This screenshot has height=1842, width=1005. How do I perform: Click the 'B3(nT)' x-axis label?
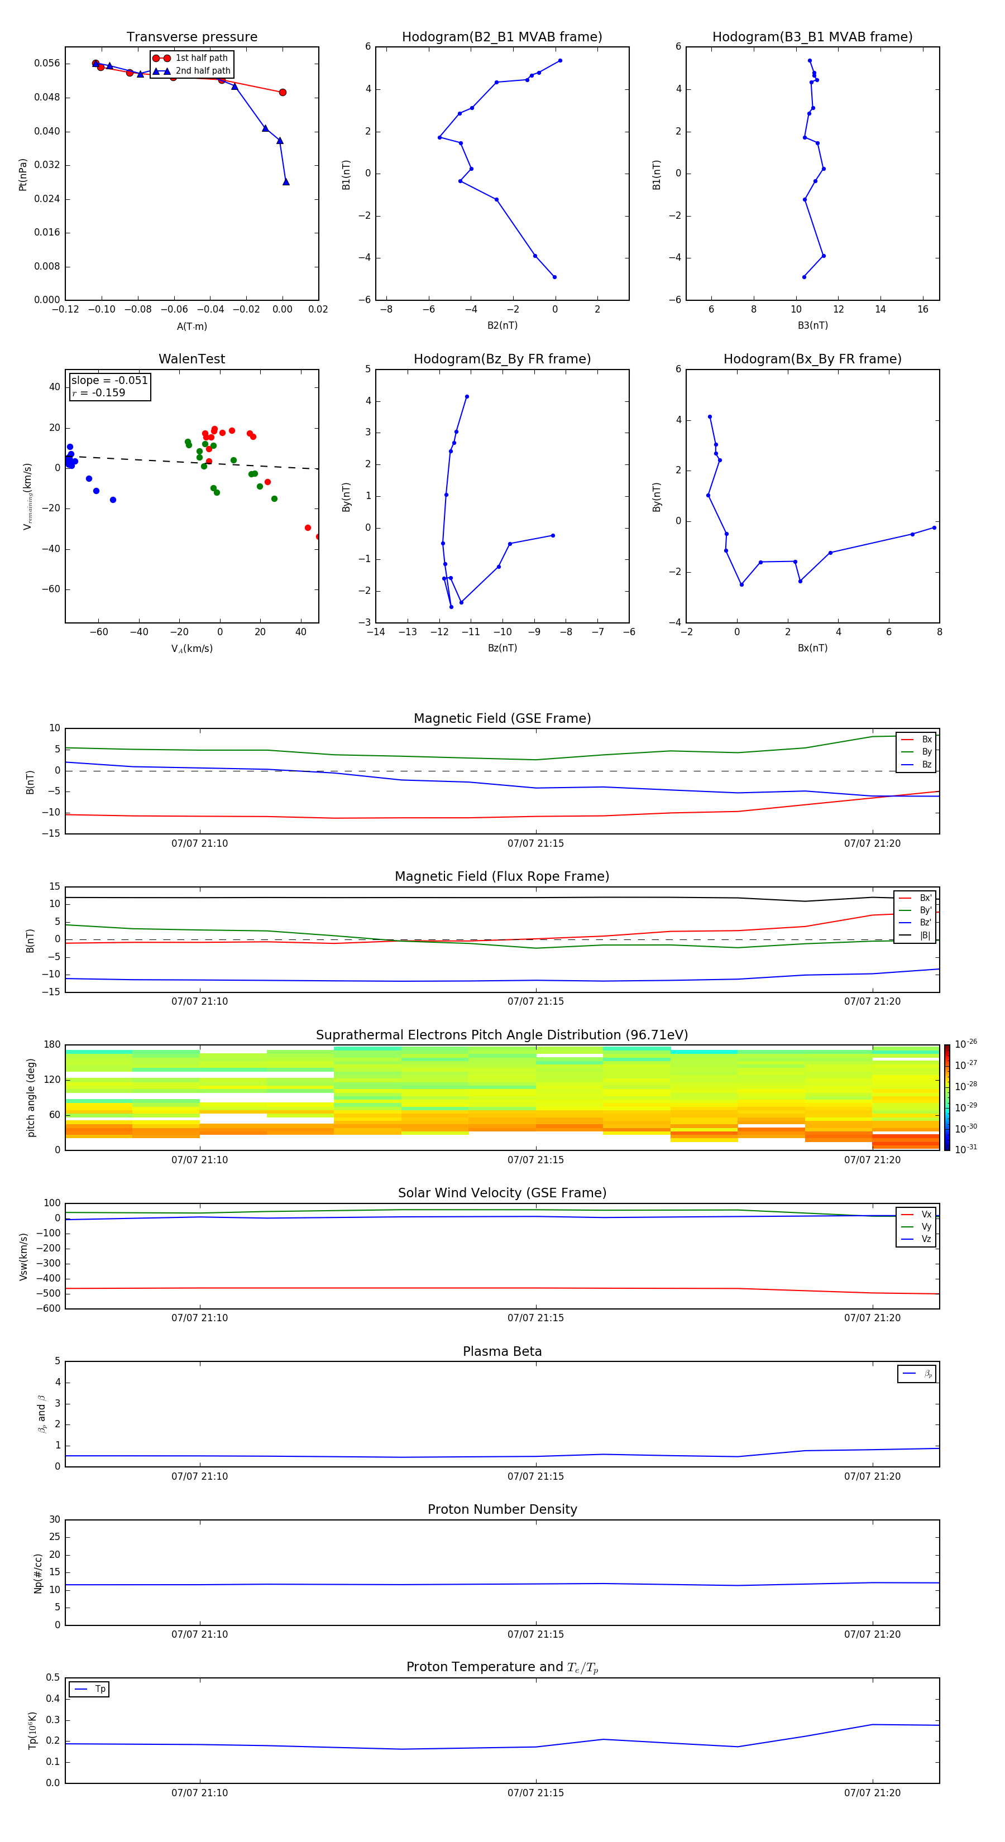click(812, 326)
